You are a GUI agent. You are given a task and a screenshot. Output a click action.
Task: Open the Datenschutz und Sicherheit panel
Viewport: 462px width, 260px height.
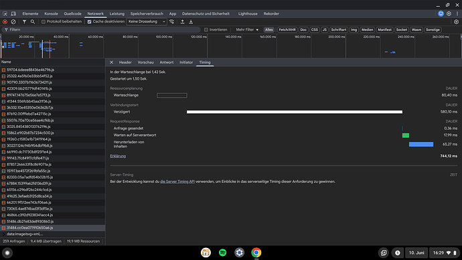(206, 13)
